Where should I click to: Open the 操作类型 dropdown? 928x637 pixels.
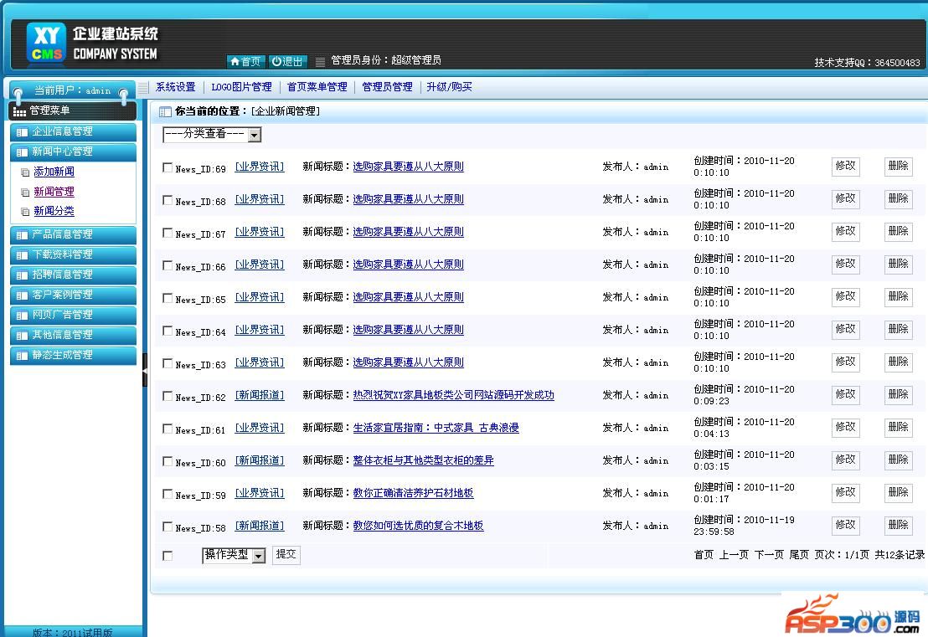click(x=234, y=555)
